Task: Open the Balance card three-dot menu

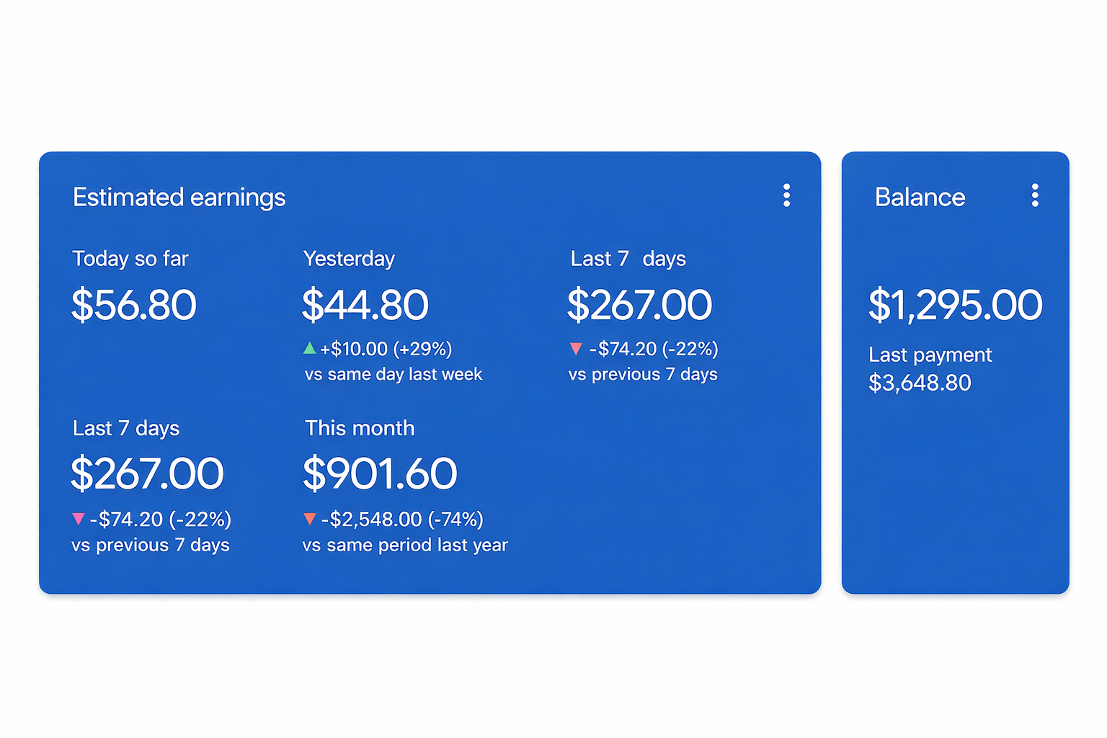Action: pos(1035,195)
